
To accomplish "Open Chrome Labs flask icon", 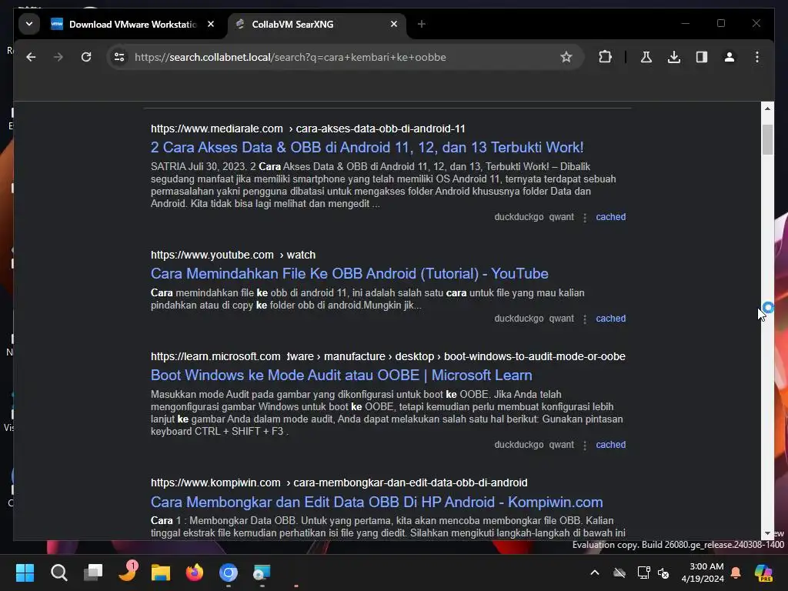I will click(646, 57).
